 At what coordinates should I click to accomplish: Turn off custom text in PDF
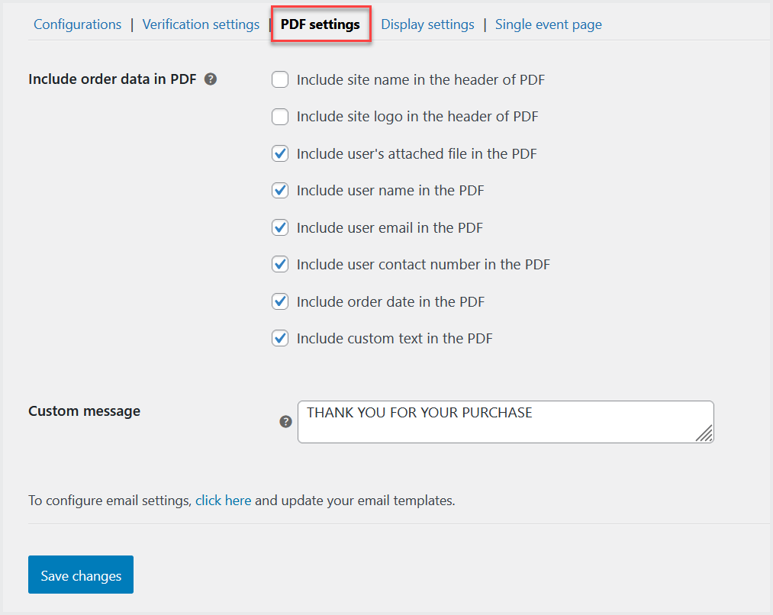[x=280, y=338]
